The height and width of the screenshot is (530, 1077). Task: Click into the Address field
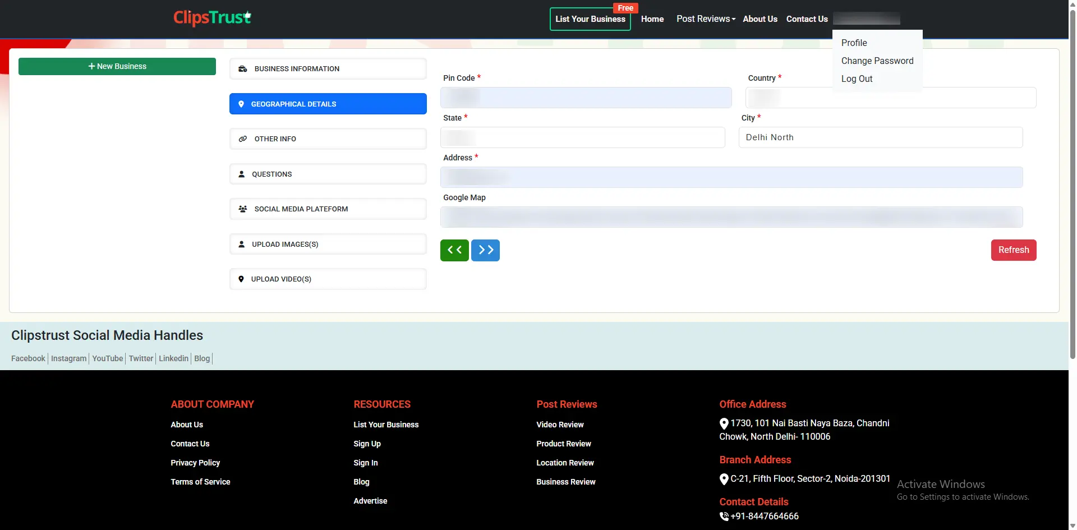(x=731, y=177)
